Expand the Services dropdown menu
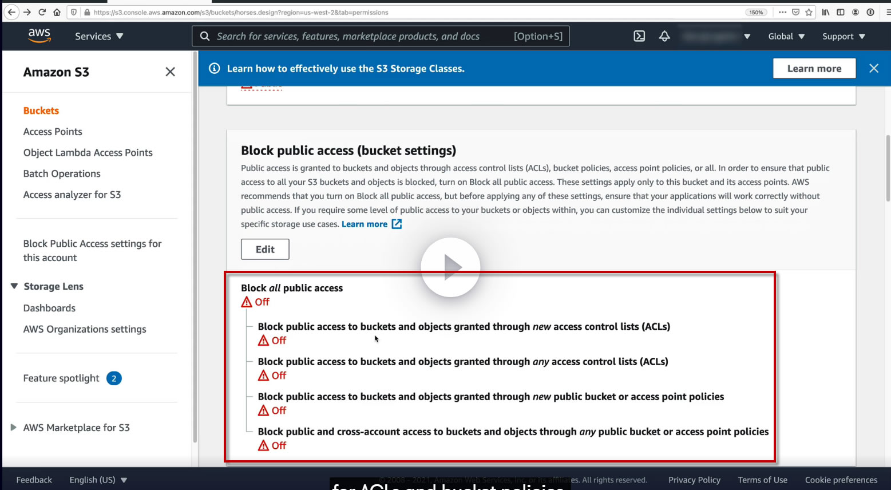The height and width of the screenshot is (490, 891). coord(99,36)
